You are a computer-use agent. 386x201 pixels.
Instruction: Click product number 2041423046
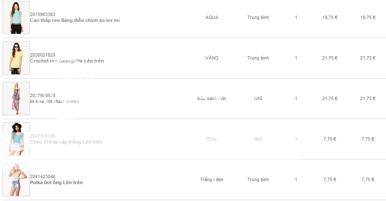click(43, 177)
